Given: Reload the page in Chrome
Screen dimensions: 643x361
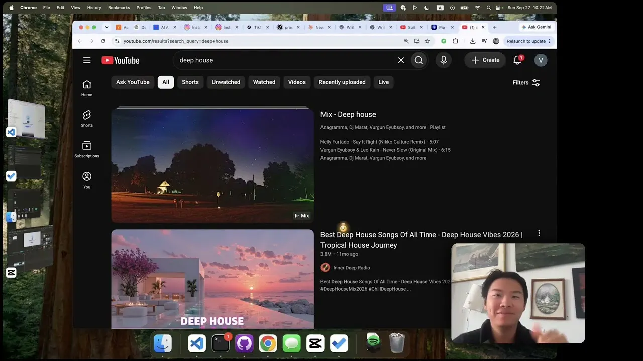Looking at the screenshot, I should [x=103, y=41].
